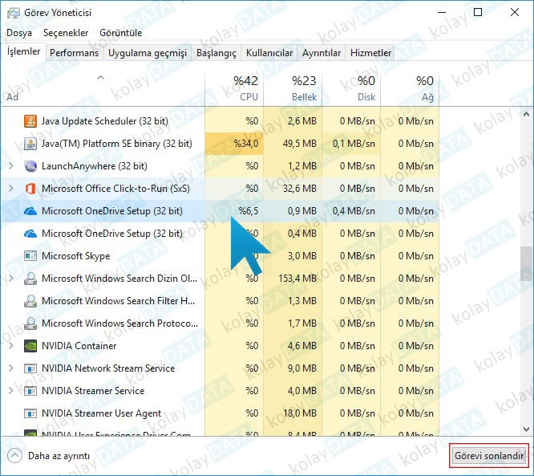
Task: Expand the LaunchAnywhere (32 bit) process
Action: tap(10, 166)
